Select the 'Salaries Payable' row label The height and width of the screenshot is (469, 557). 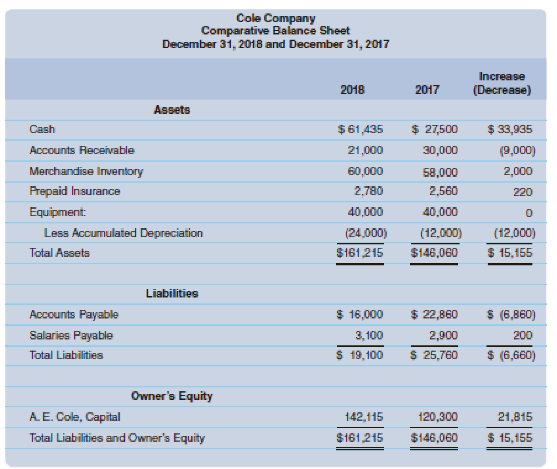[71, 336]
